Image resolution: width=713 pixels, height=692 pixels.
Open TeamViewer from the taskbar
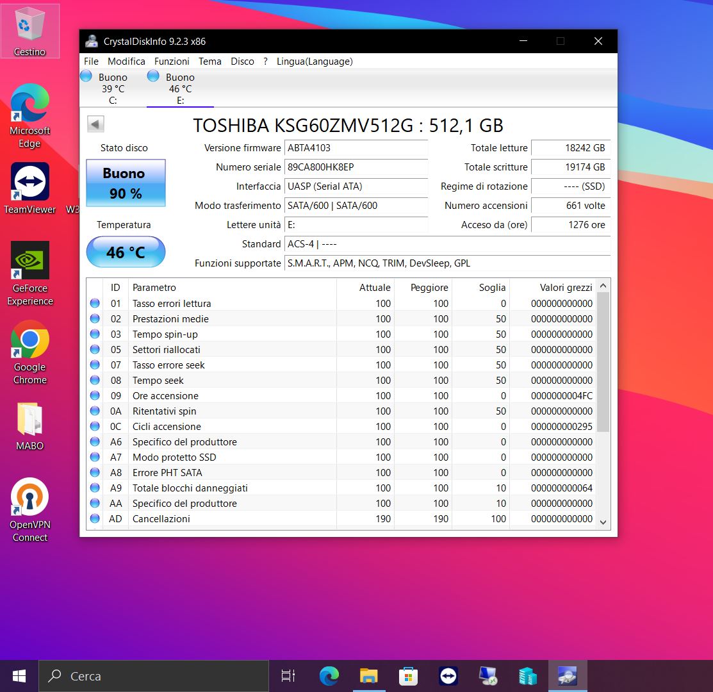[448, 676]
